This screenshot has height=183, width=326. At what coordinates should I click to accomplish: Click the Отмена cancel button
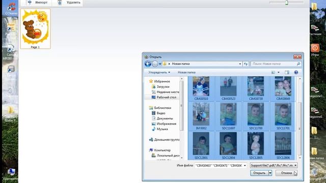pos(286,173)
